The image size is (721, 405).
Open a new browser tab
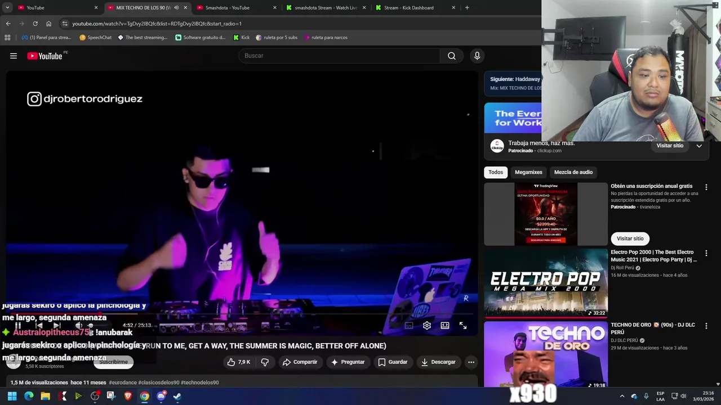467,8
